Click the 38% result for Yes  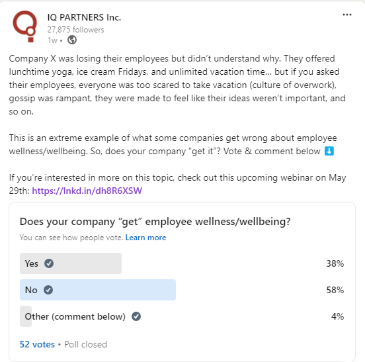coord(335,263)
